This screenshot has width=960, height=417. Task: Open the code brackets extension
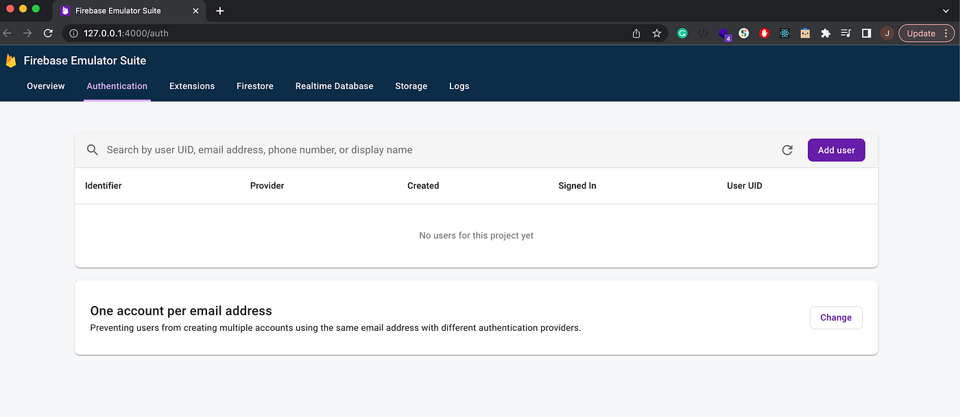703,33
